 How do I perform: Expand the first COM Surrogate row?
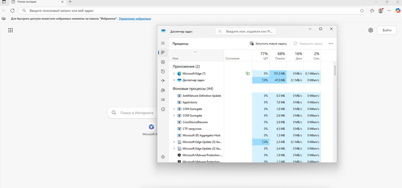174,109
